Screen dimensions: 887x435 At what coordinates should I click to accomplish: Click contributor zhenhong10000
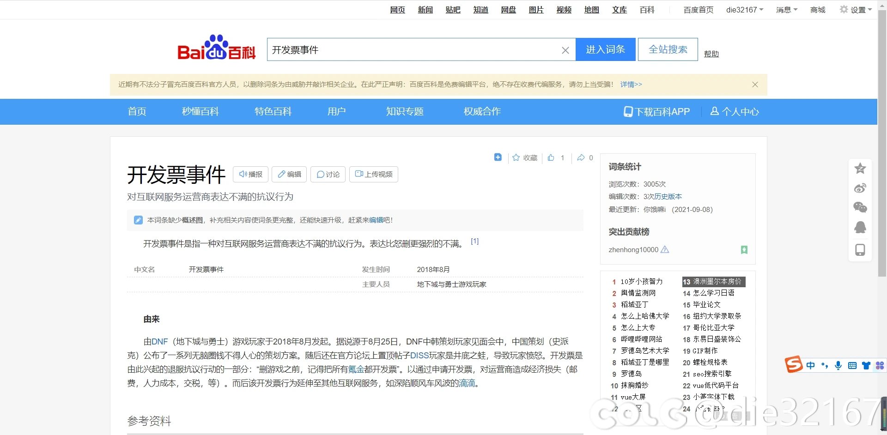tap(633, 250)
